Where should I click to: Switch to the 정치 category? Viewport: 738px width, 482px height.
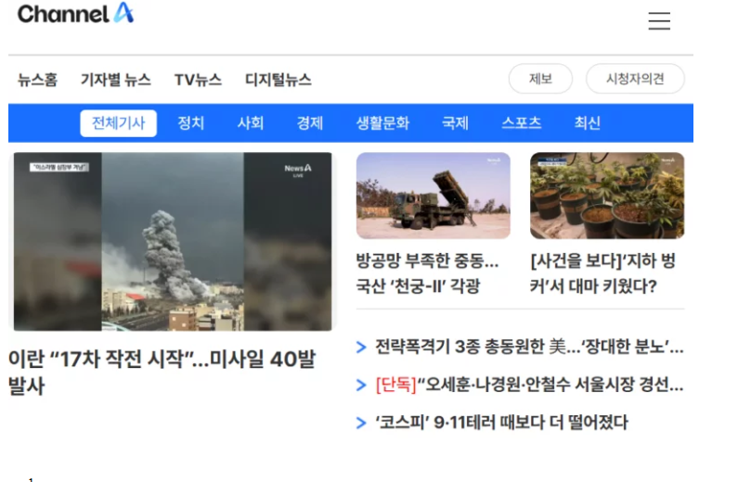tap(190, 123)
